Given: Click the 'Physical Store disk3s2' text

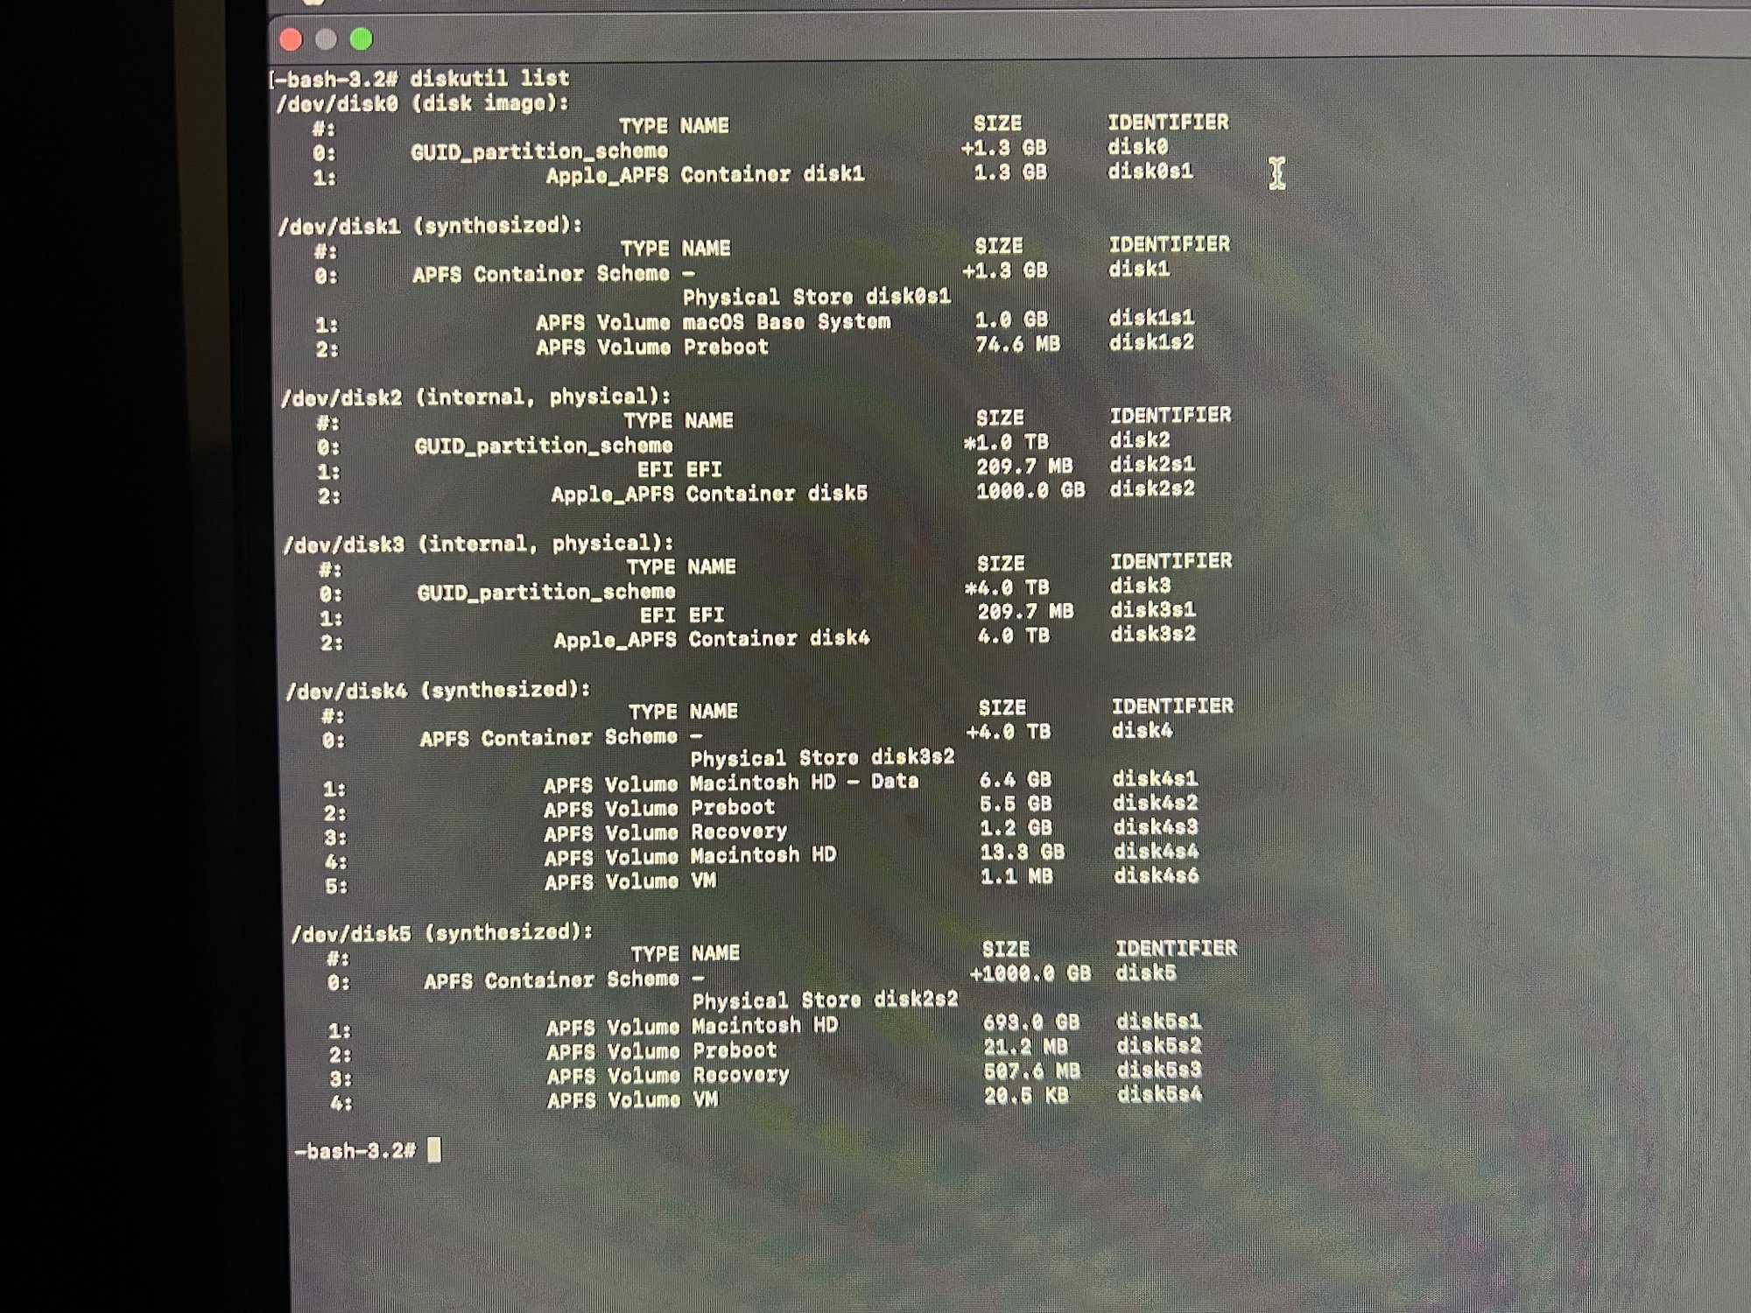Looking at the screenshot, I should tap(822, 757).
